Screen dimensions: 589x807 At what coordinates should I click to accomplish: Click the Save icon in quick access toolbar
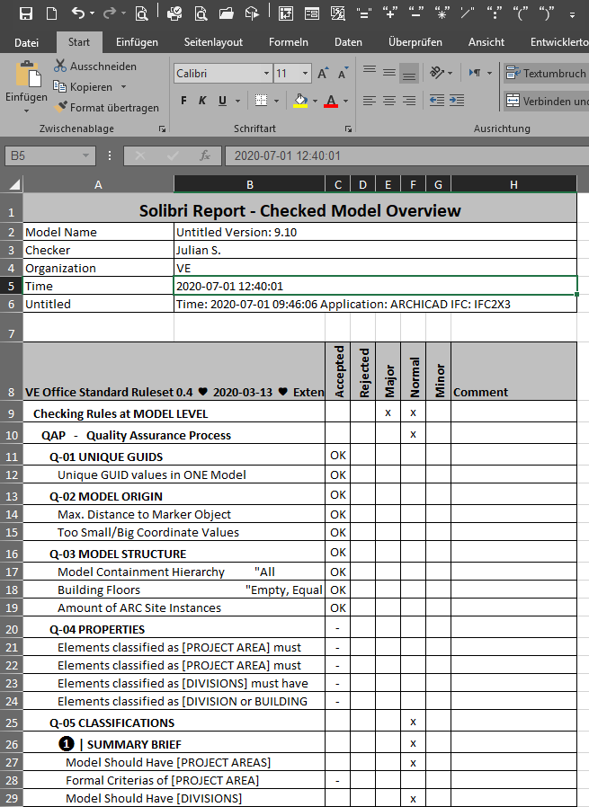(x=26, y=13)
